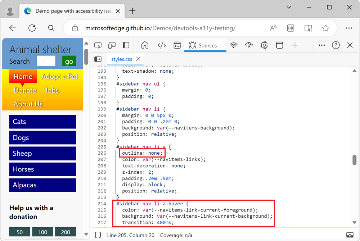Screen dimensions: 360x241
Task: Open the Network panel
Action: (x=234, y=45)
